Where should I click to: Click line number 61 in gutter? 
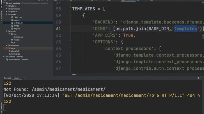[59, 29]
